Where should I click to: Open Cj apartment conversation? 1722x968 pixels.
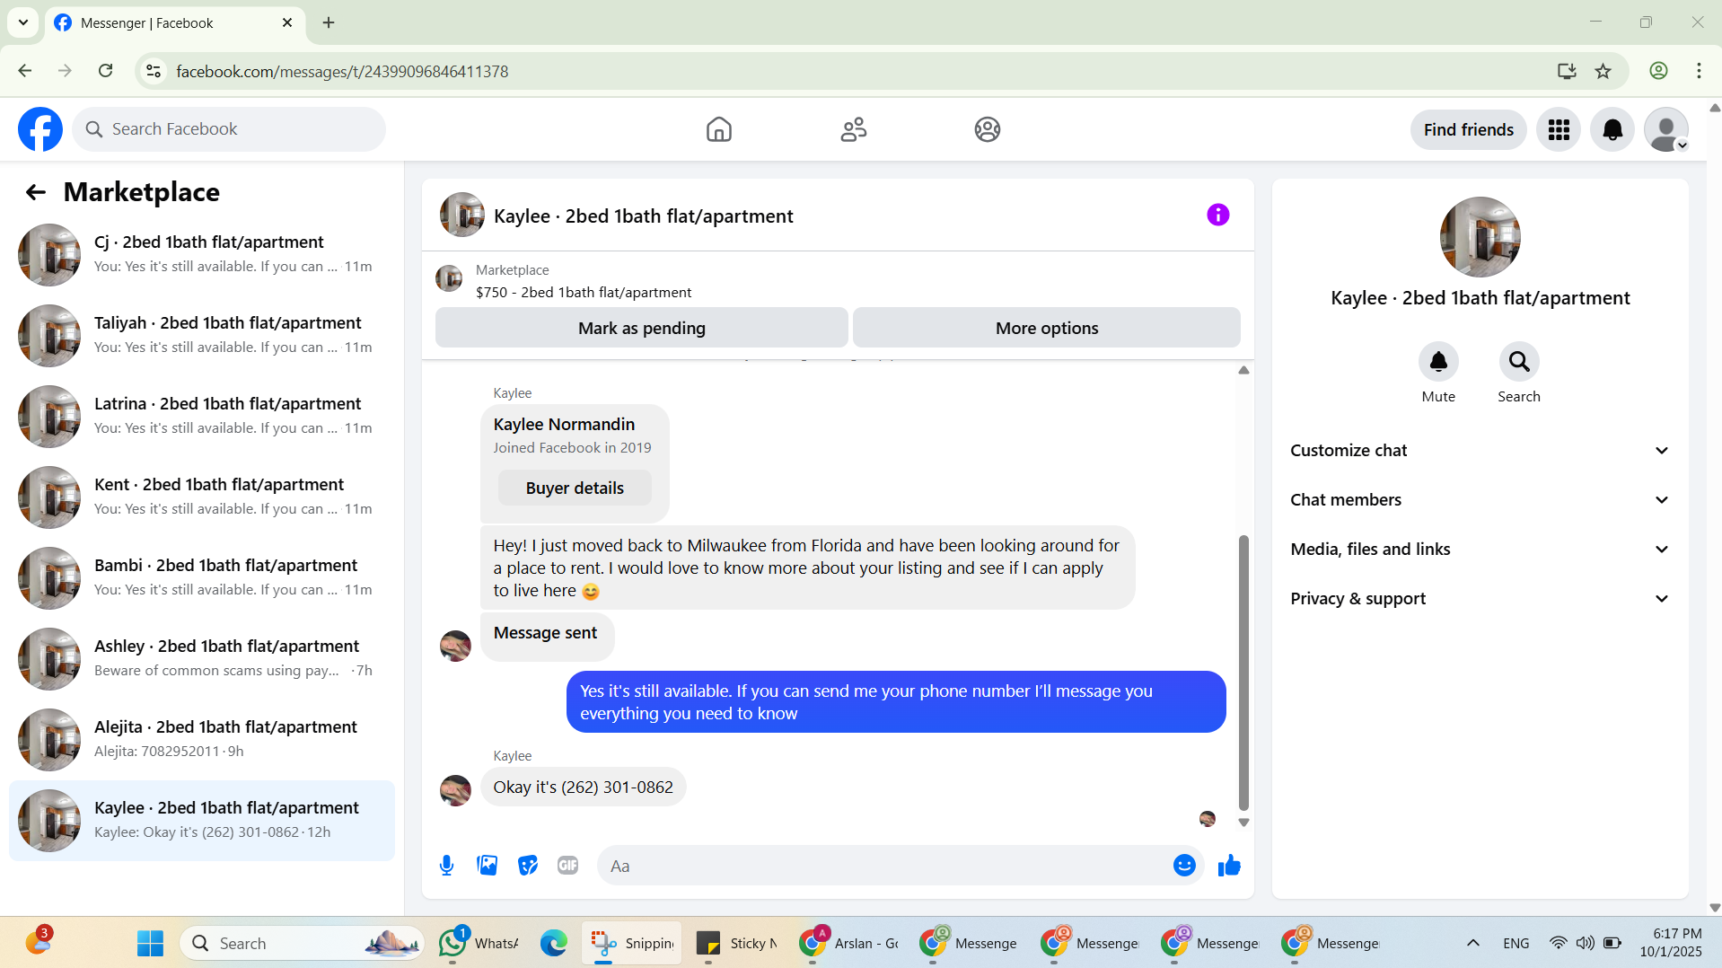202,255
